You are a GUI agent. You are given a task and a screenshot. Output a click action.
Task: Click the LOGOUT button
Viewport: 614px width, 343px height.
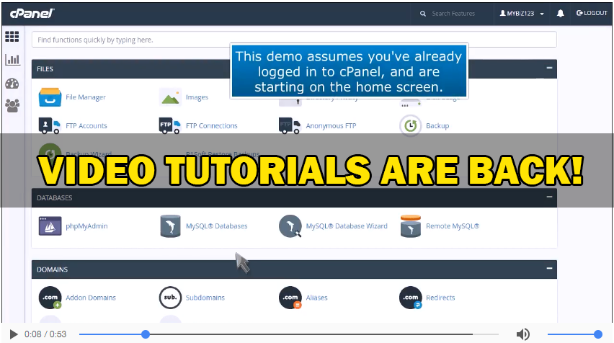pyautogui.click(x=592, y=13)
